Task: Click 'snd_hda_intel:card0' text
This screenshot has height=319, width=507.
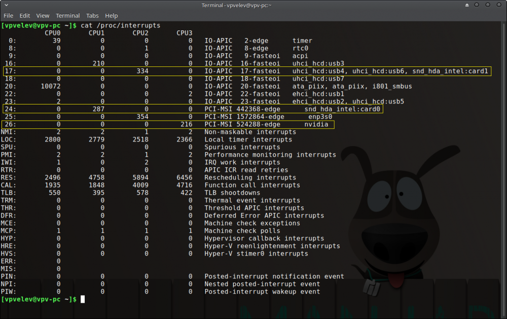Action: (342, 109)
